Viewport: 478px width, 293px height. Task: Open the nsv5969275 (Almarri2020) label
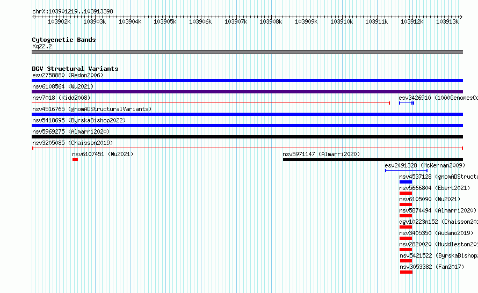[71, 131]
